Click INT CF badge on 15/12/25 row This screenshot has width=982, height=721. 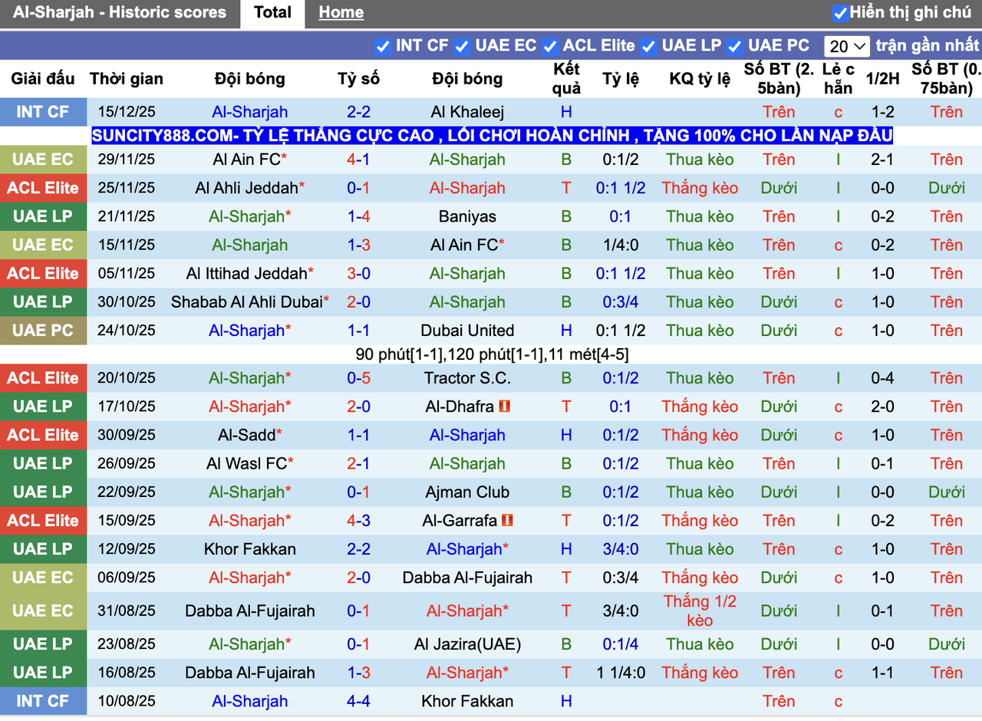(43, 112)
